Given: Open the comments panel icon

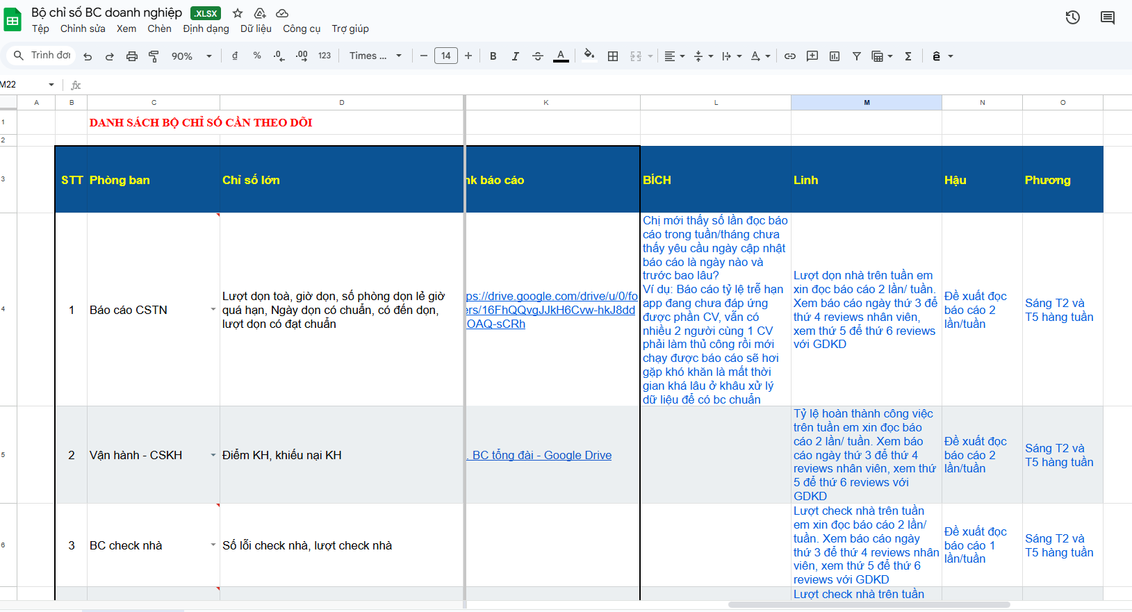Looking at the screenshot, I should click(x=1108, y=17).
